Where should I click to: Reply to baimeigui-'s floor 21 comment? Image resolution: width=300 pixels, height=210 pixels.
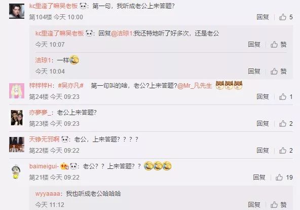(259, 178)
